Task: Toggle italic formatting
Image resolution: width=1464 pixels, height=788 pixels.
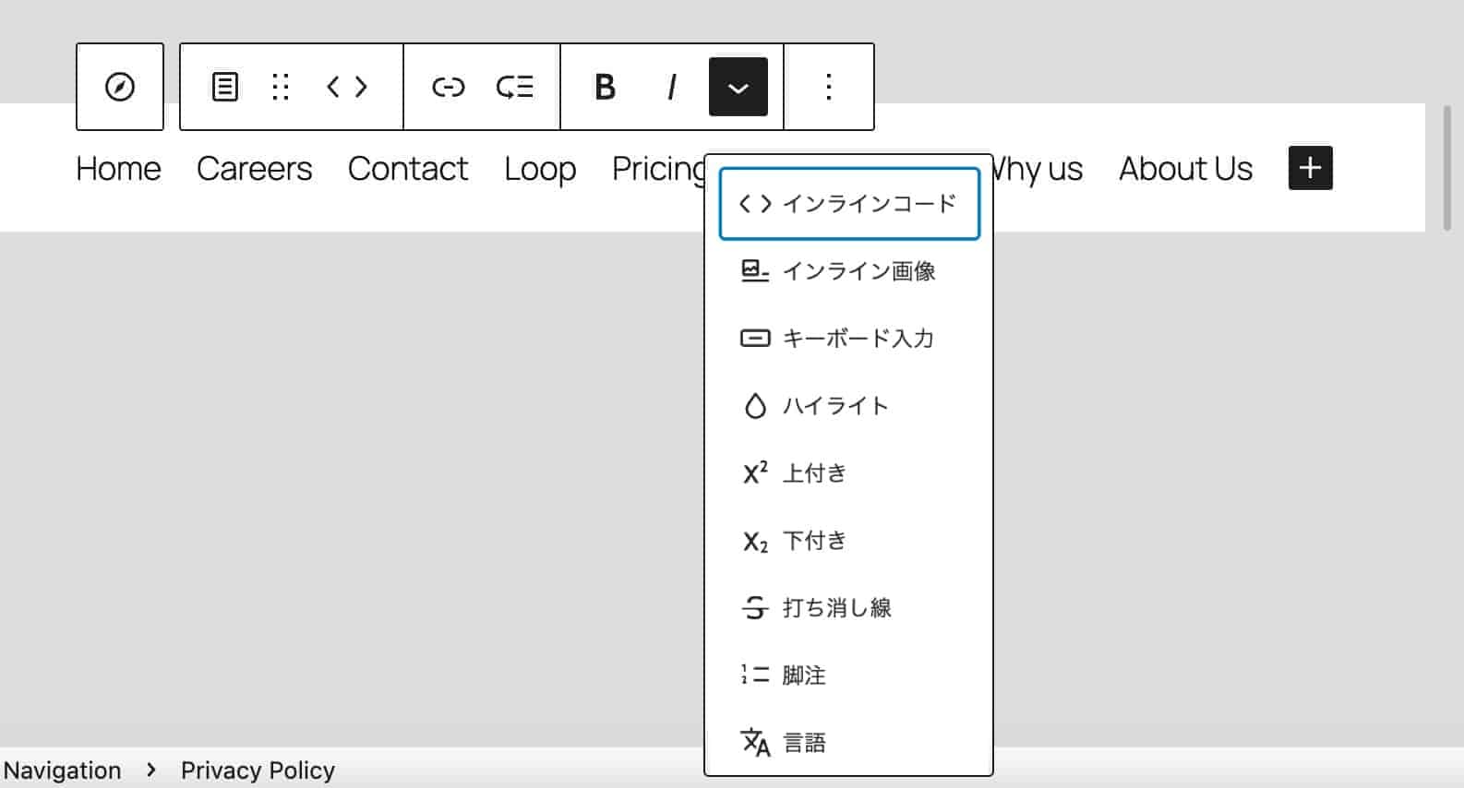Action: pyautogui.click(x=671, y=87)
